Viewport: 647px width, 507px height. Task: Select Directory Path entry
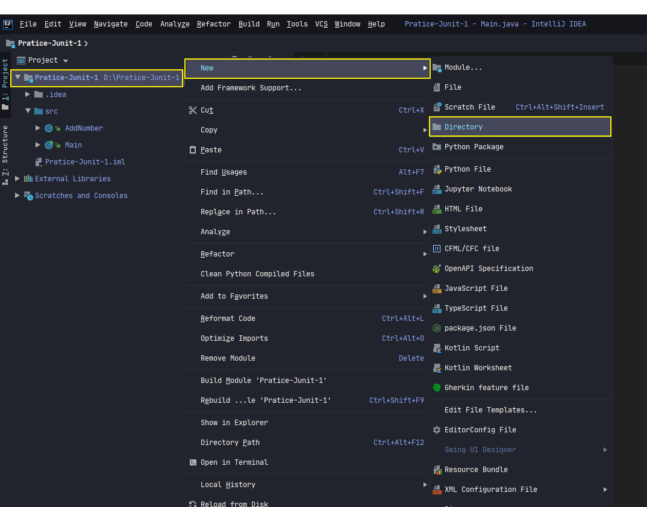(x=307, y=442)
